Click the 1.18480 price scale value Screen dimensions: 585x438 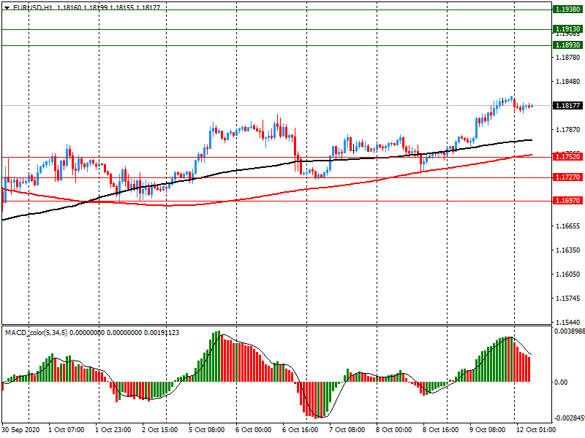click(x=568, y=82)
